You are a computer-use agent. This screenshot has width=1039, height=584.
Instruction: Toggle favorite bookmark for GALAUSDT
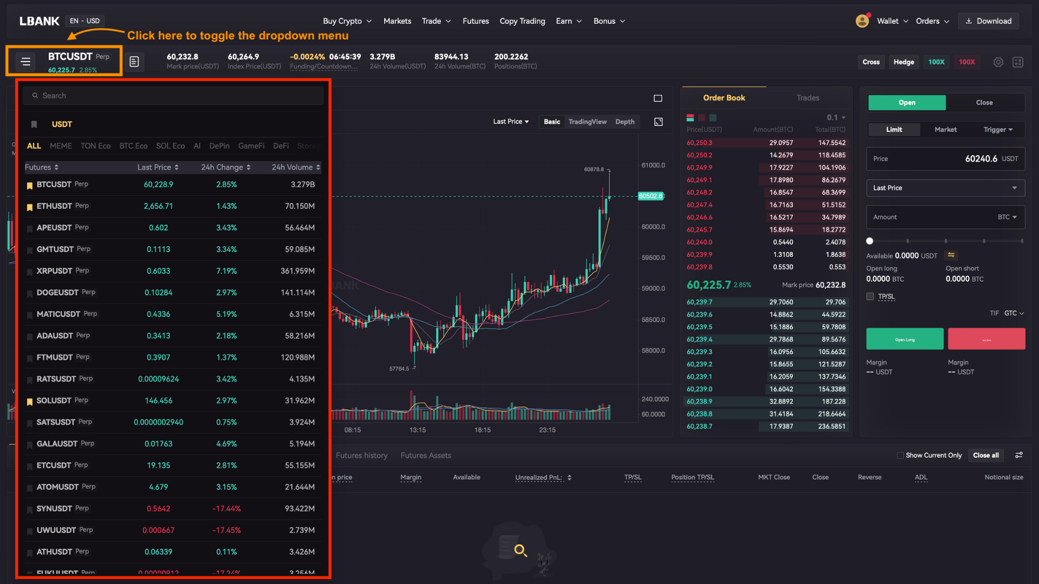click(30, 444)
